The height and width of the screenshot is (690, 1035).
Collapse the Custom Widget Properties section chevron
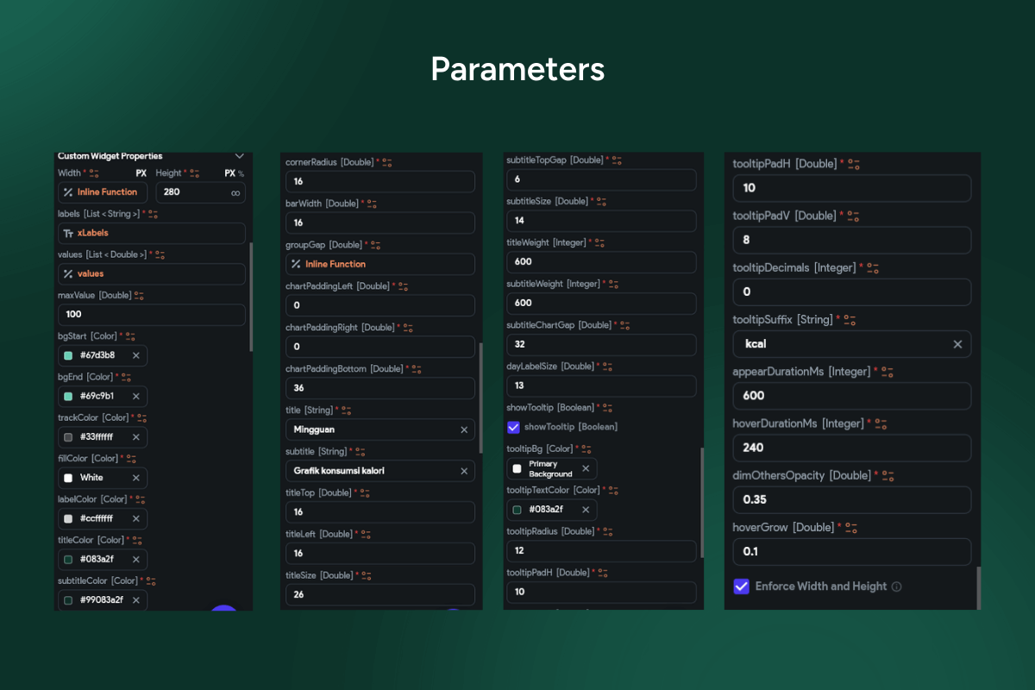(x=240, y=156)
